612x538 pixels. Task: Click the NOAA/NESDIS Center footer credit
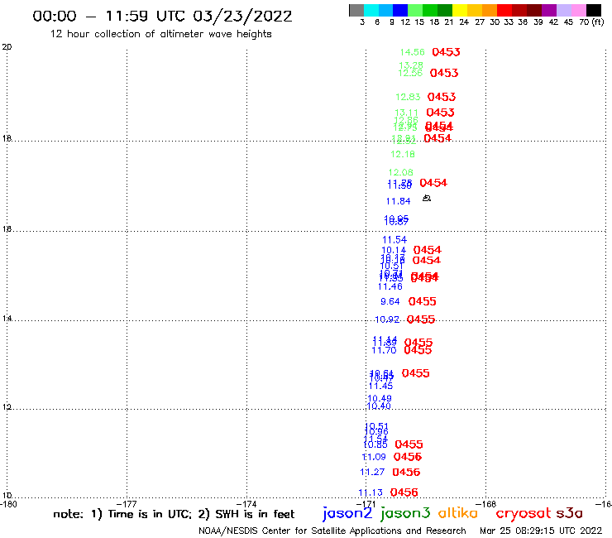[x=332, y=531]
